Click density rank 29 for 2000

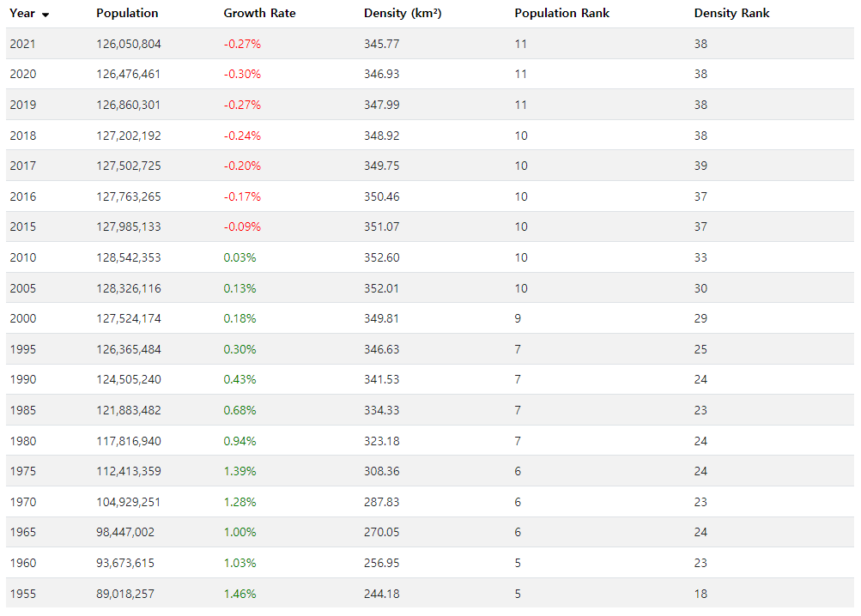point(700,318)
